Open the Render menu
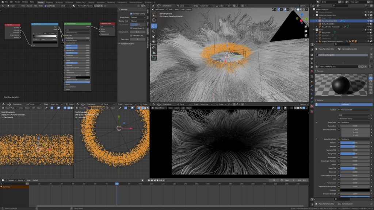This screenshot has width=374, height=210. (x=17, y=2)
